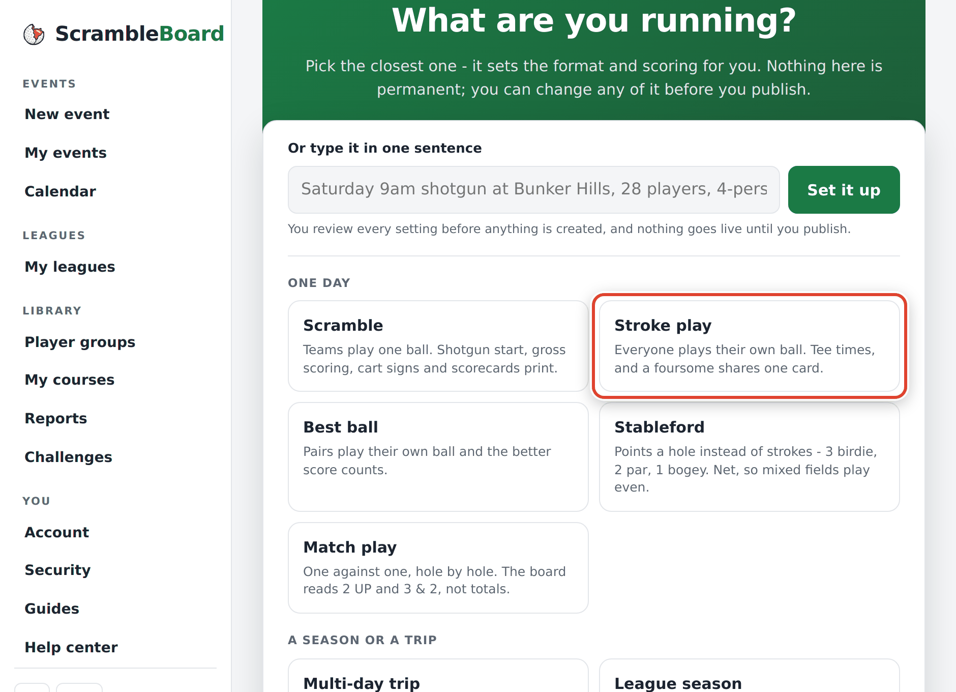The image size is (956, 692).
Task: Select the Match play format card
Action: (x=438, y=568)
